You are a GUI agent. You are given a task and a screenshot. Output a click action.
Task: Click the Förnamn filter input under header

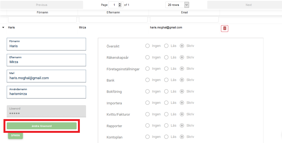[x=42, y=20]
